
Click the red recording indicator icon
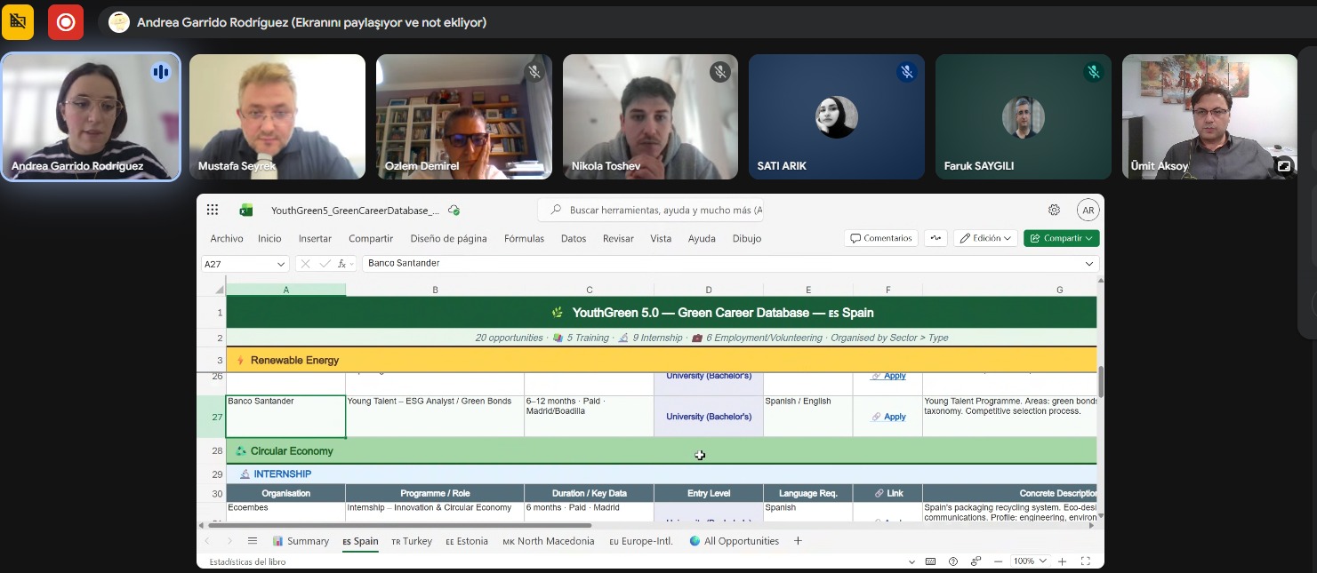(66, 22)
